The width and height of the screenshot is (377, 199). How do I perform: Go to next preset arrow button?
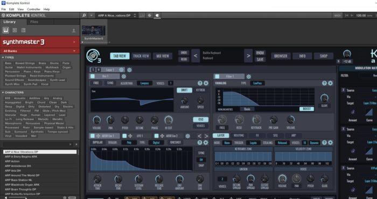point(248,56)
